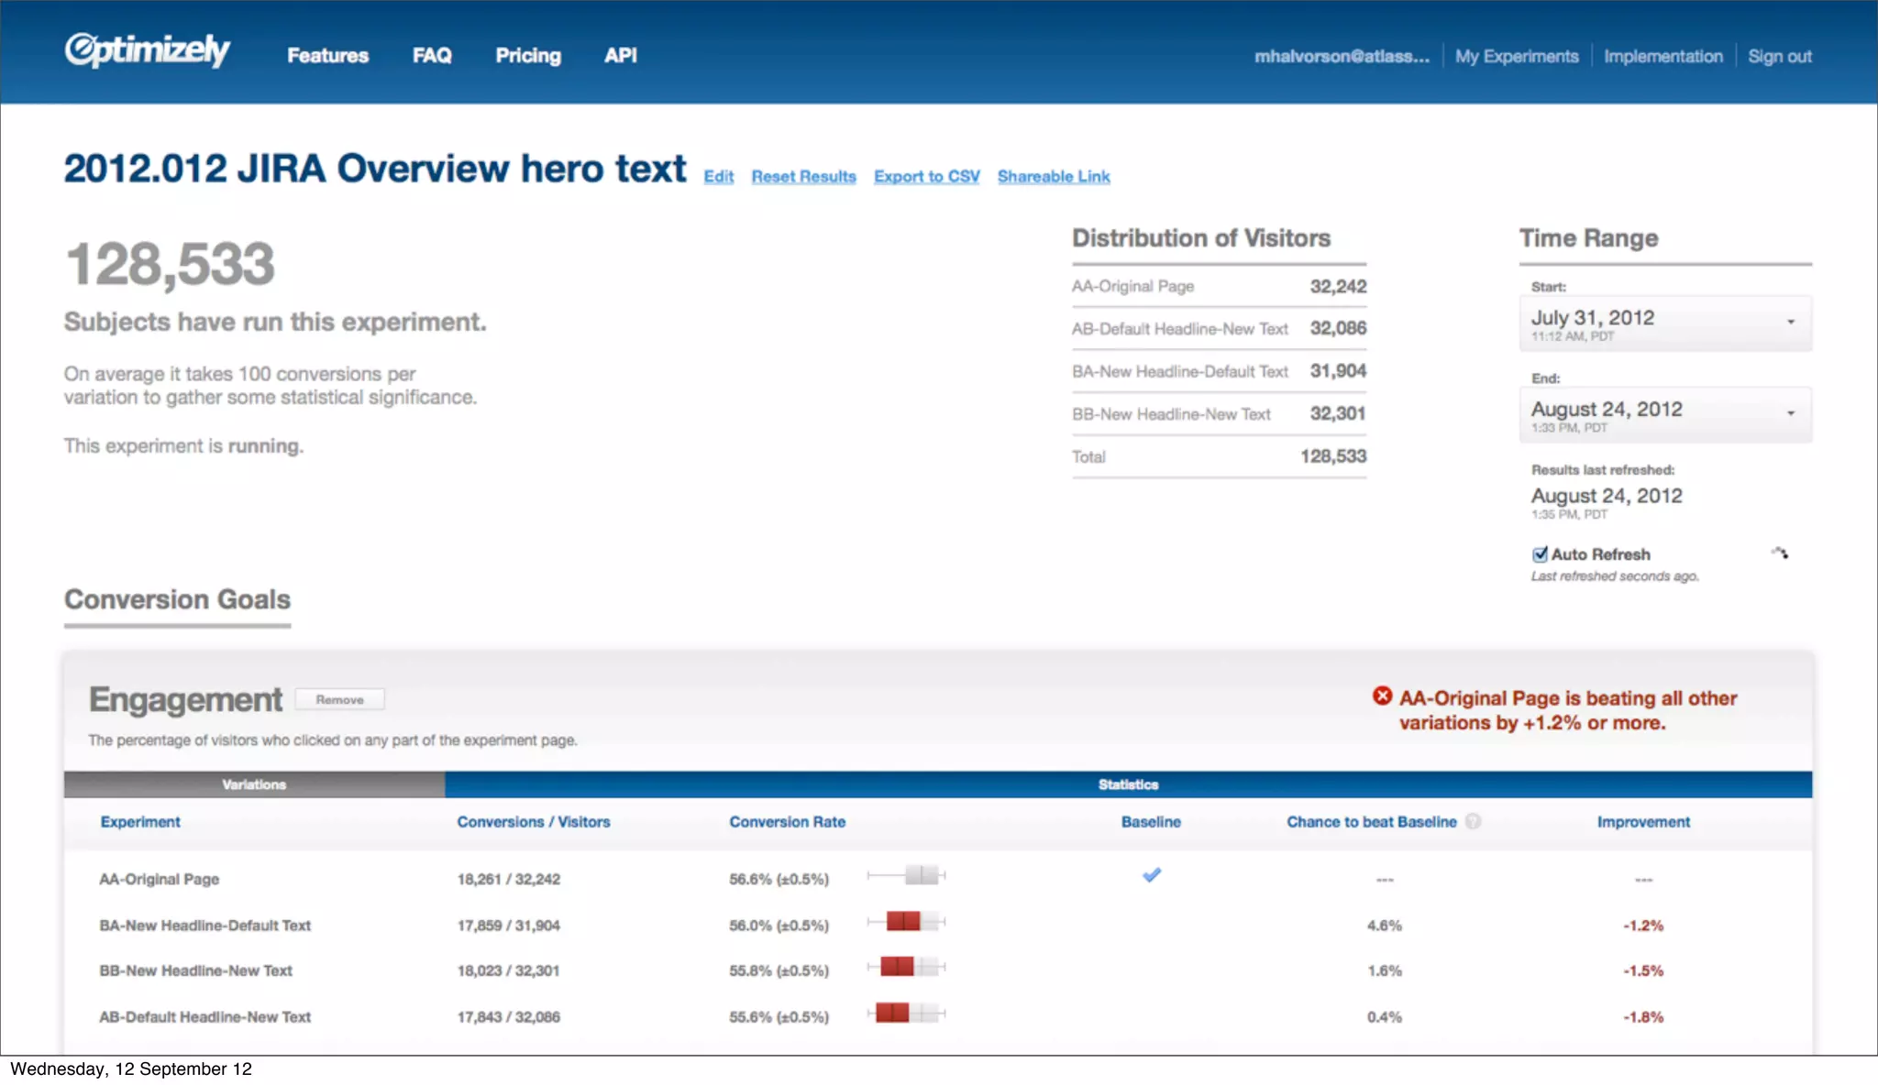Remove the Engagement goal

click(x=339, y=700)
